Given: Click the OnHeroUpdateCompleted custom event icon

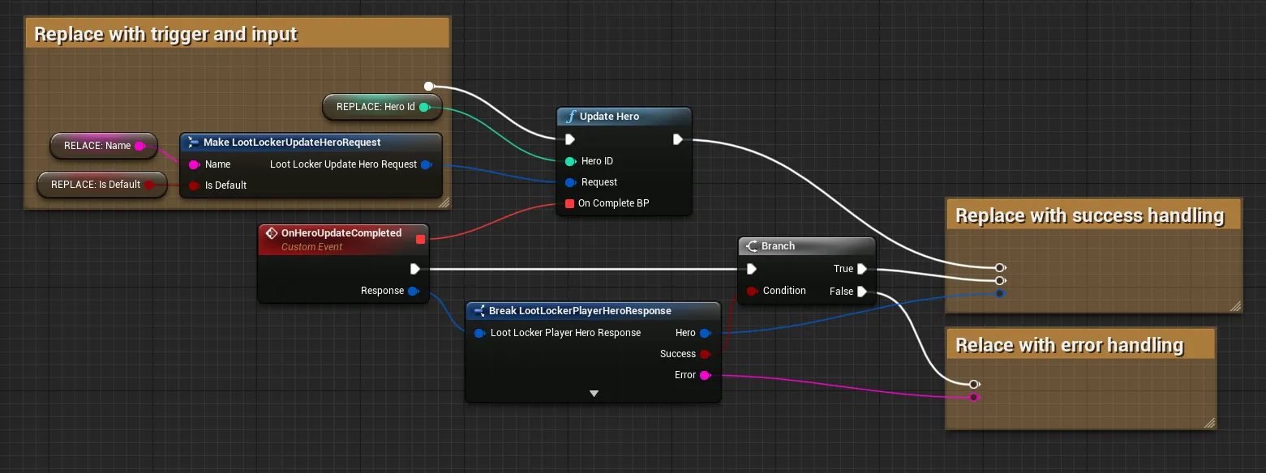Looking at the screenshot, I should [272, 233].
